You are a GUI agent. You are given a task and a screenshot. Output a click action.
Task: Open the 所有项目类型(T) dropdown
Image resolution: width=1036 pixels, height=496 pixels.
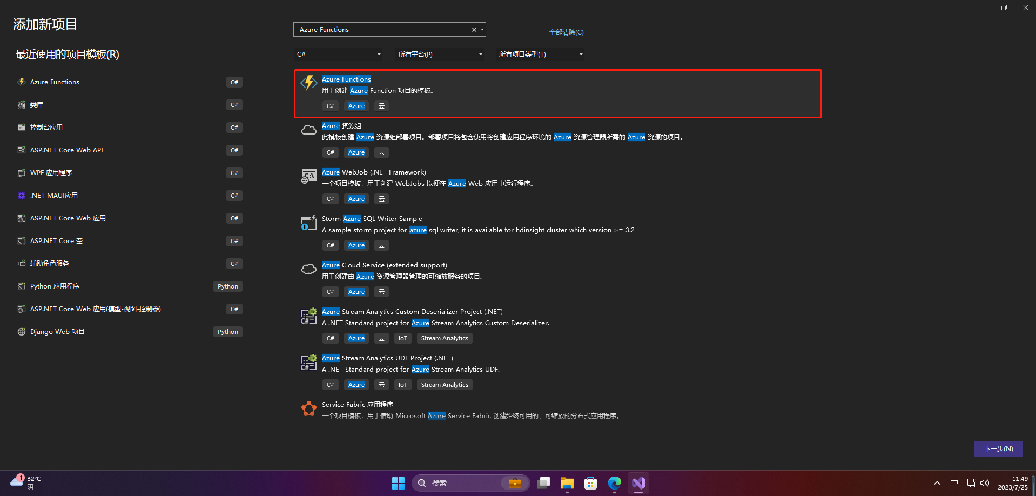(541, 55)
